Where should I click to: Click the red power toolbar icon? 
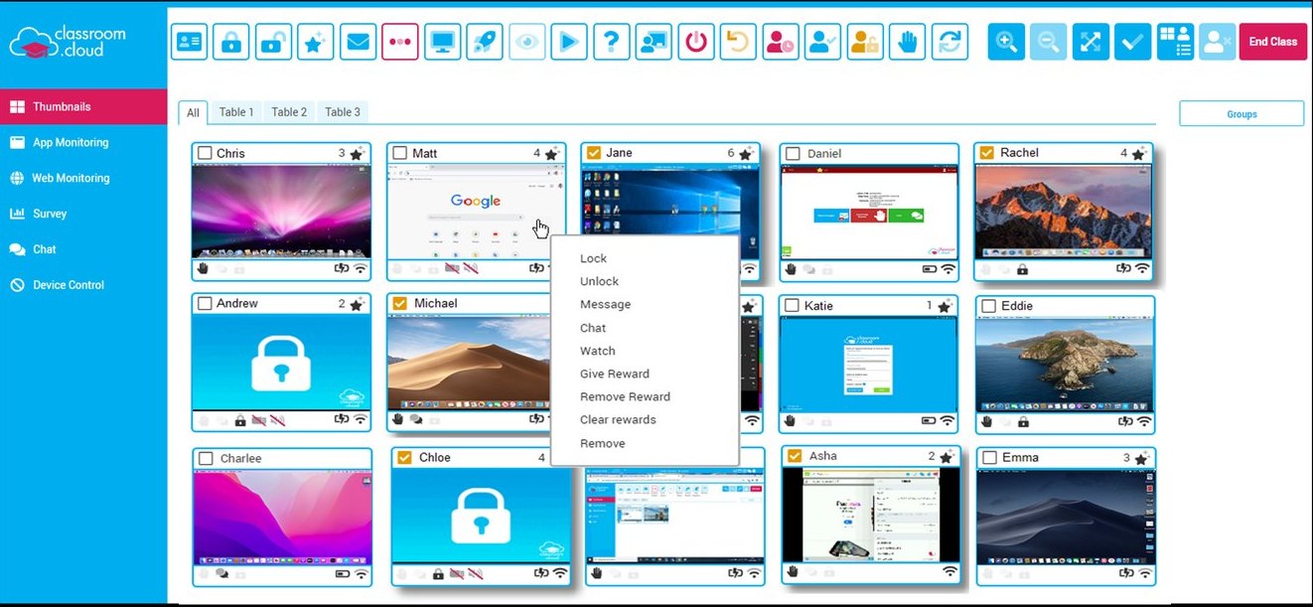pos(696,42)
